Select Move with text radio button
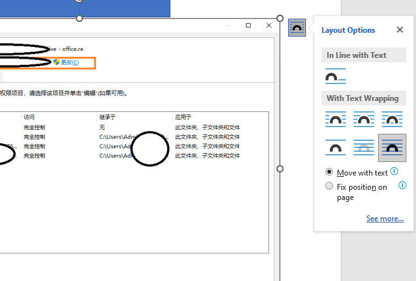 tap(329, 172)
